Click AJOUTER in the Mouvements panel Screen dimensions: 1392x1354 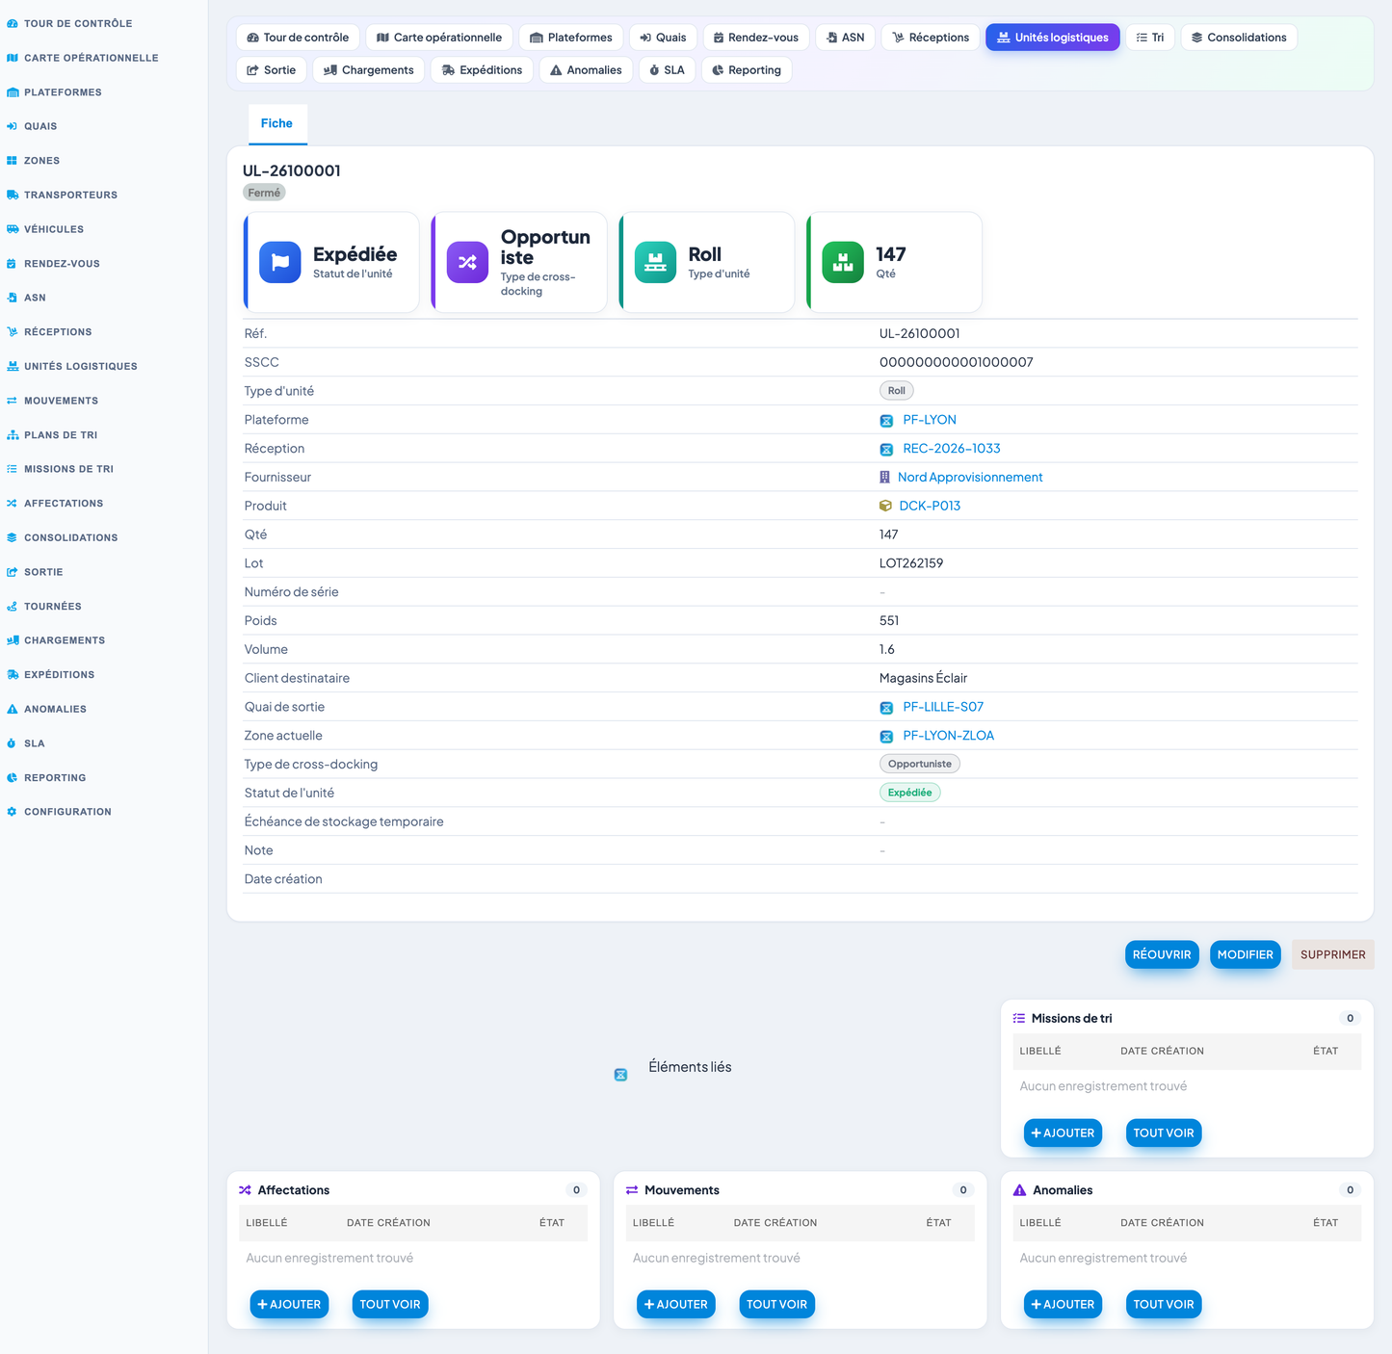pyautogui.click(x=676, y=1304)
